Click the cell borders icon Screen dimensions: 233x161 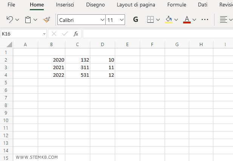point(150,19)
